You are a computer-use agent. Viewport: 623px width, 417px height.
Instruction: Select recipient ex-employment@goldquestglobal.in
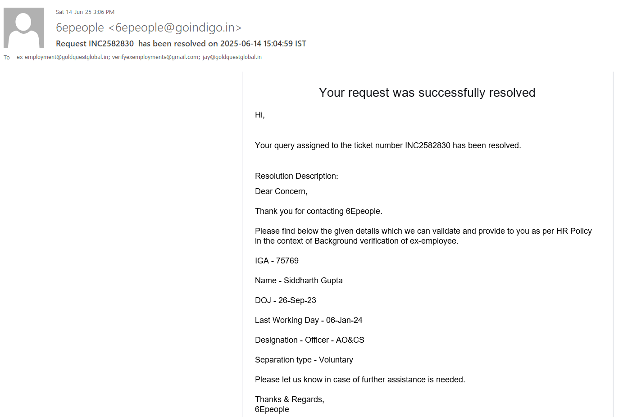tap(63, 57)
